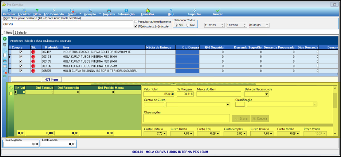Click the Geração toolbar button
The width and height of the screenshot is (341, 157).
click(x=90, y=12)
